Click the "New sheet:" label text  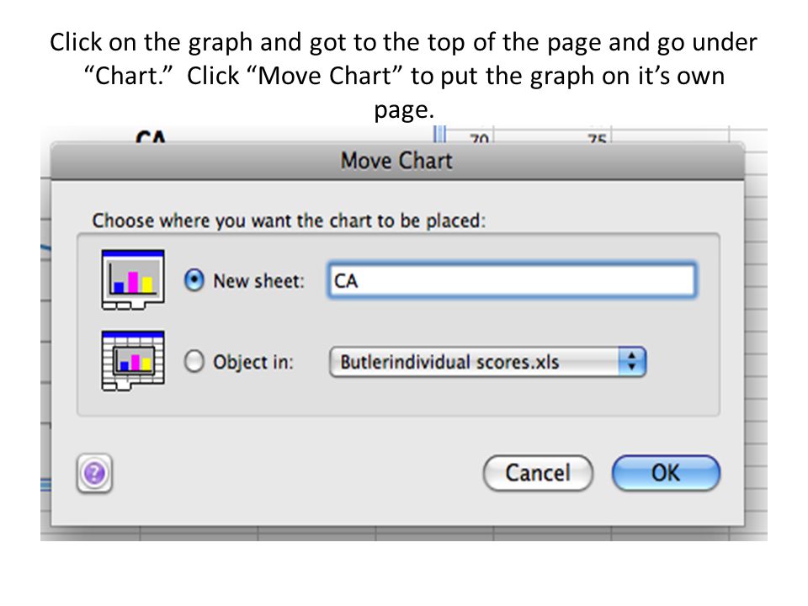pyautogui.click(x=259, y=281)
